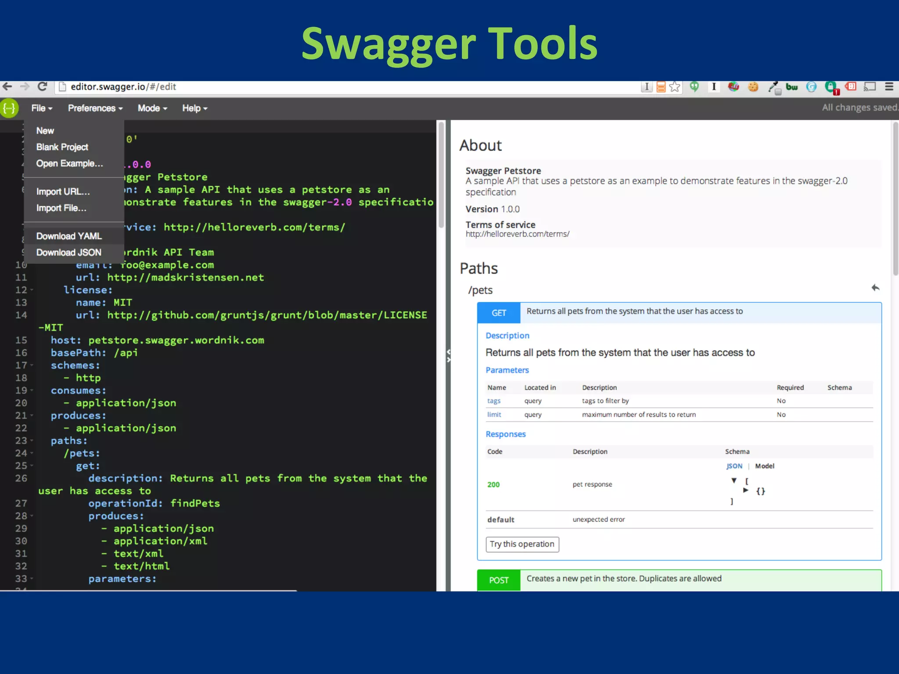
Task: Click the editor pane vertical scrollbar
Action: pyautogui.click(x=441, y=176)
